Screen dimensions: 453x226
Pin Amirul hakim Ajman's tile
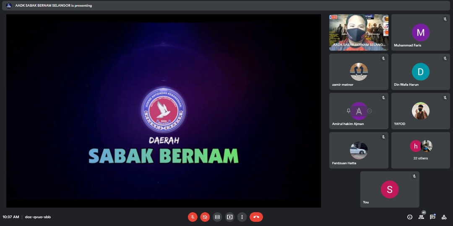pyautogui.click(x=349, y=111)
